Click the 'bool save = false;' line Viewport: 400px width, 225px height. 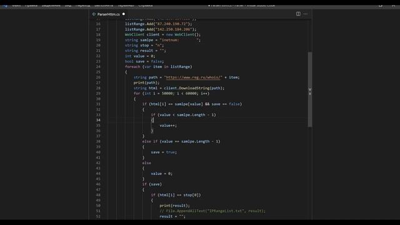(144, 61)
